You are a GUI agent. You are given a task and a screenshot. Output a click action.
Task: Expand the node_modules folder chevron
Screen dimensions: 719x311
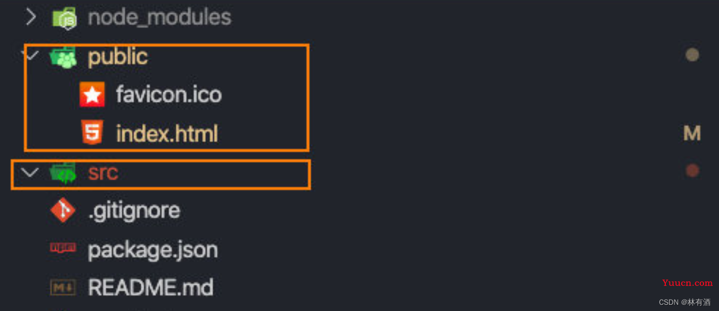tap(31, 18)
